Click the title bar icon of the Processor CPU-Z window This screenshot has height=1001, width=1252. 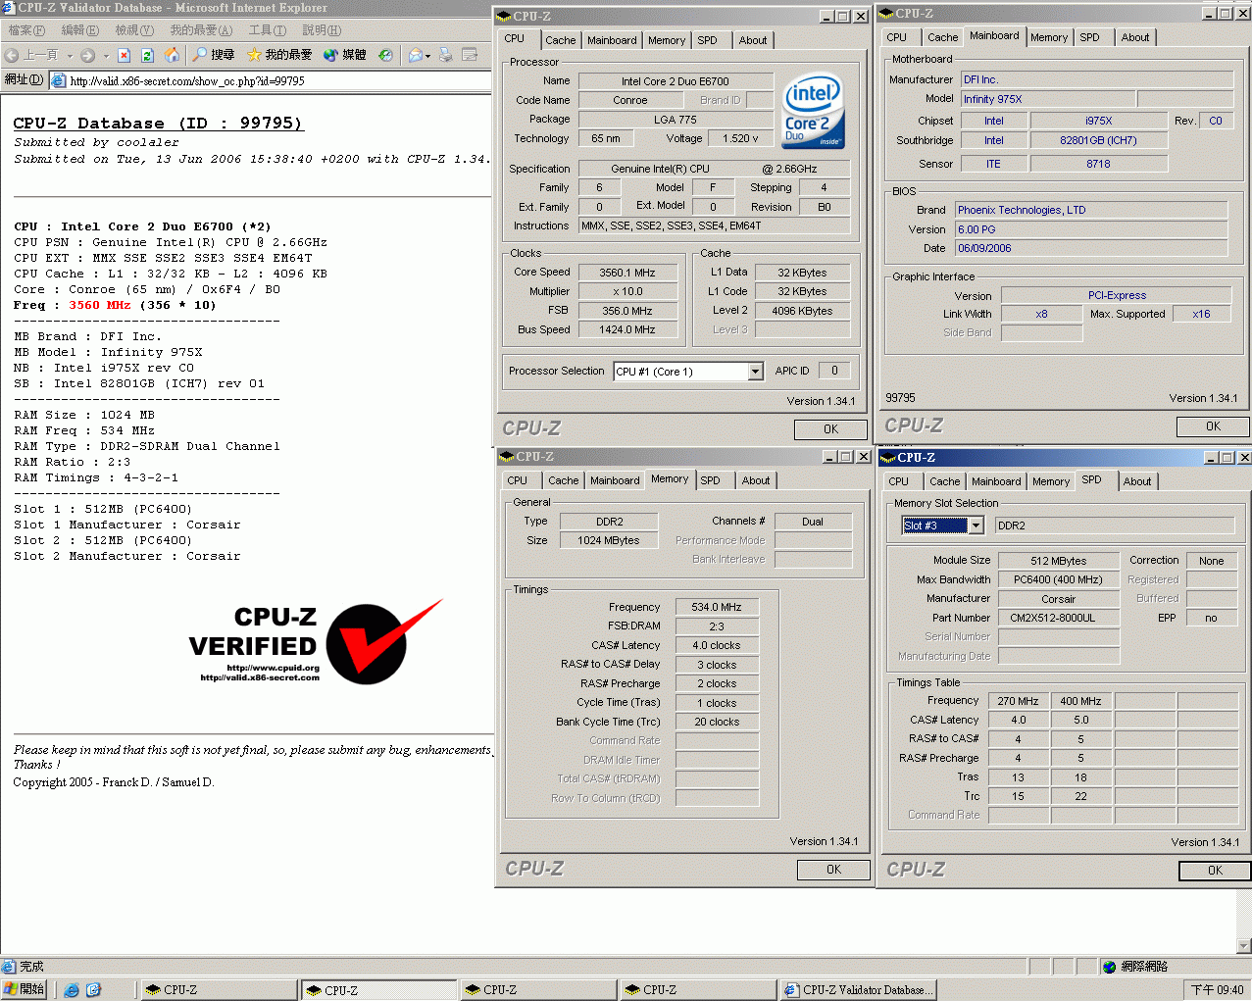[x=504, y=16]
